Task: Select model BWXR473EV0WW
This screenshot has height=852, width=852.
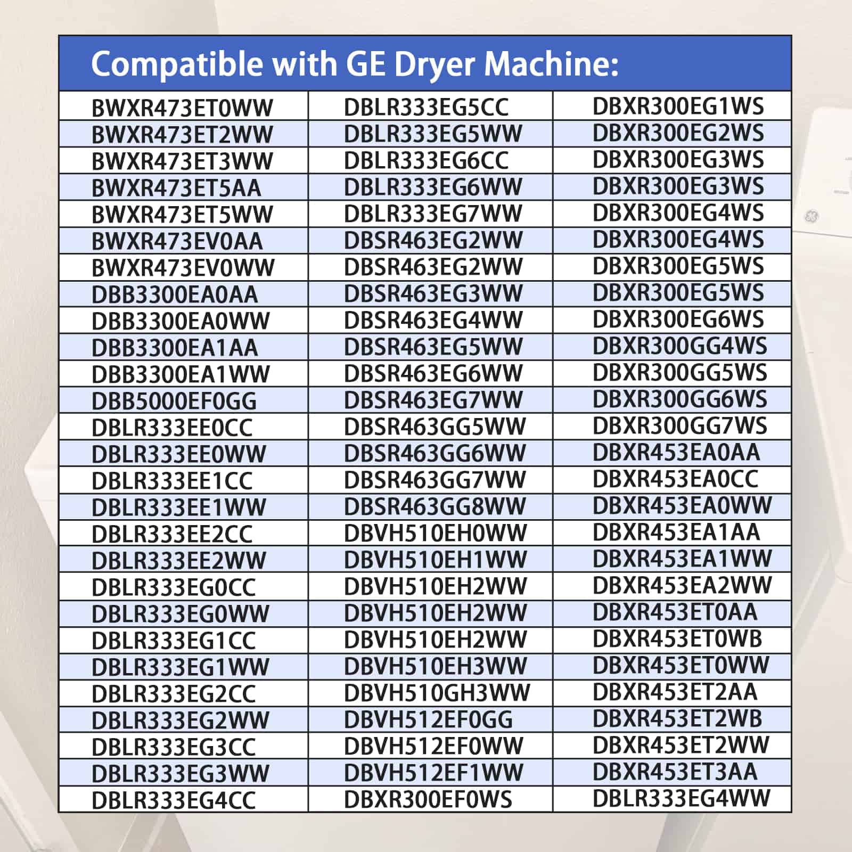Action: point(183,268)
